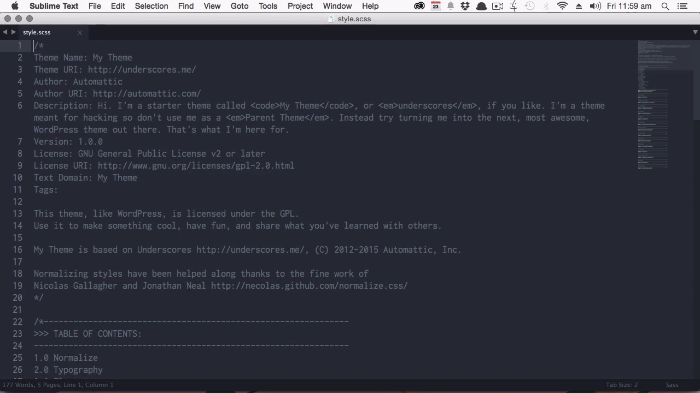Viewport: 700px width, 393px height.
Task: Click line number 22 in gutter
Action: point(17,321)
